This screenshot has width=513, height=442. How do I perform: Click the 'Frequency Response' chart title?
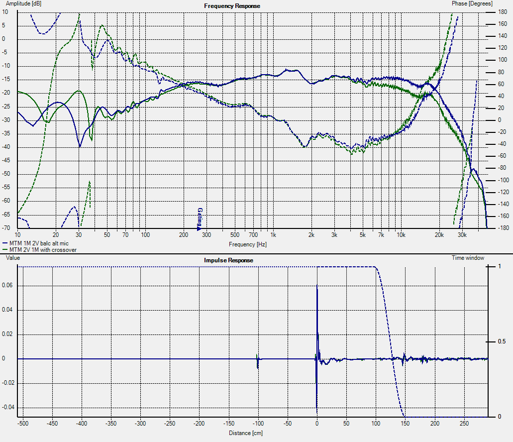pos(232,6)
